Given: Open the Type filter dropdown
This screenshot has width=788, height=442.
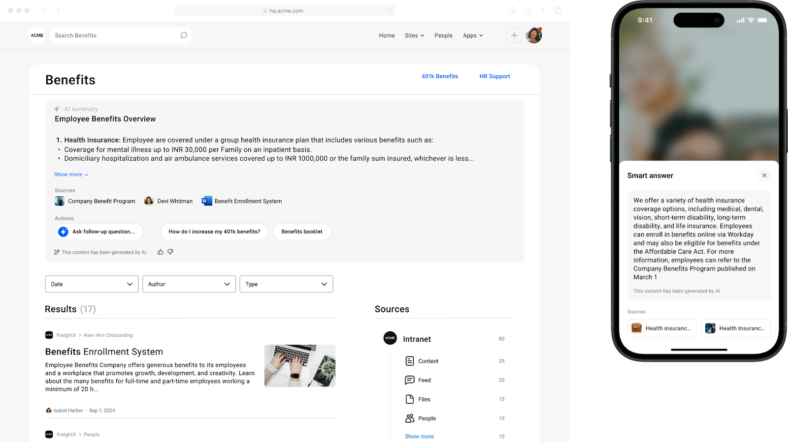Looking at the screenshot, I should point(286,284).
